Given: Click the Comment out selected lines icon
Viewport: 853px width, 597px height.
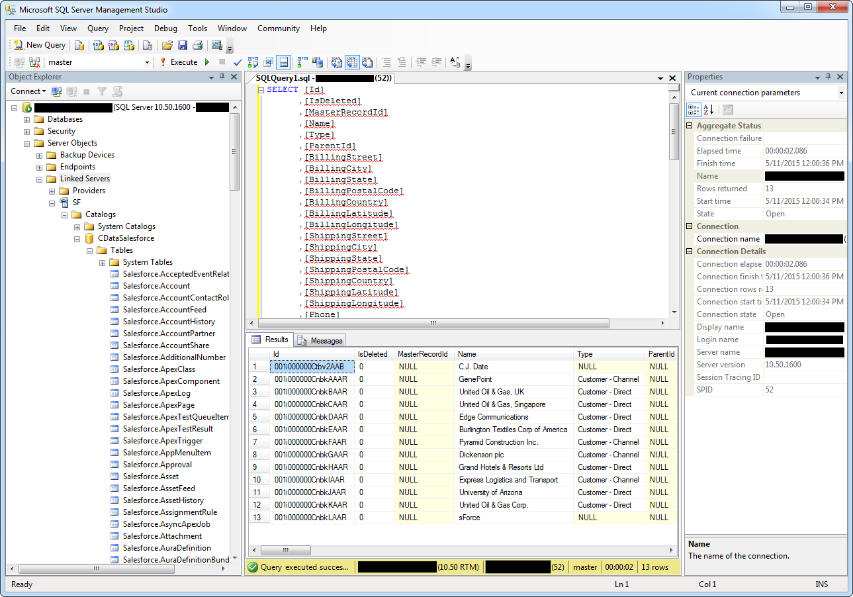Looking at the screenshot, I should pos(386,62).
